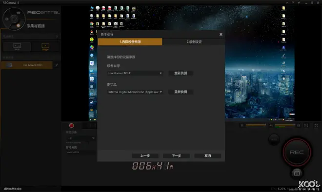This screenshot has width=322, height=192.
Task: Click the pencil edit icon beside Live Gamer BOLT
Action: click(57, 65)
